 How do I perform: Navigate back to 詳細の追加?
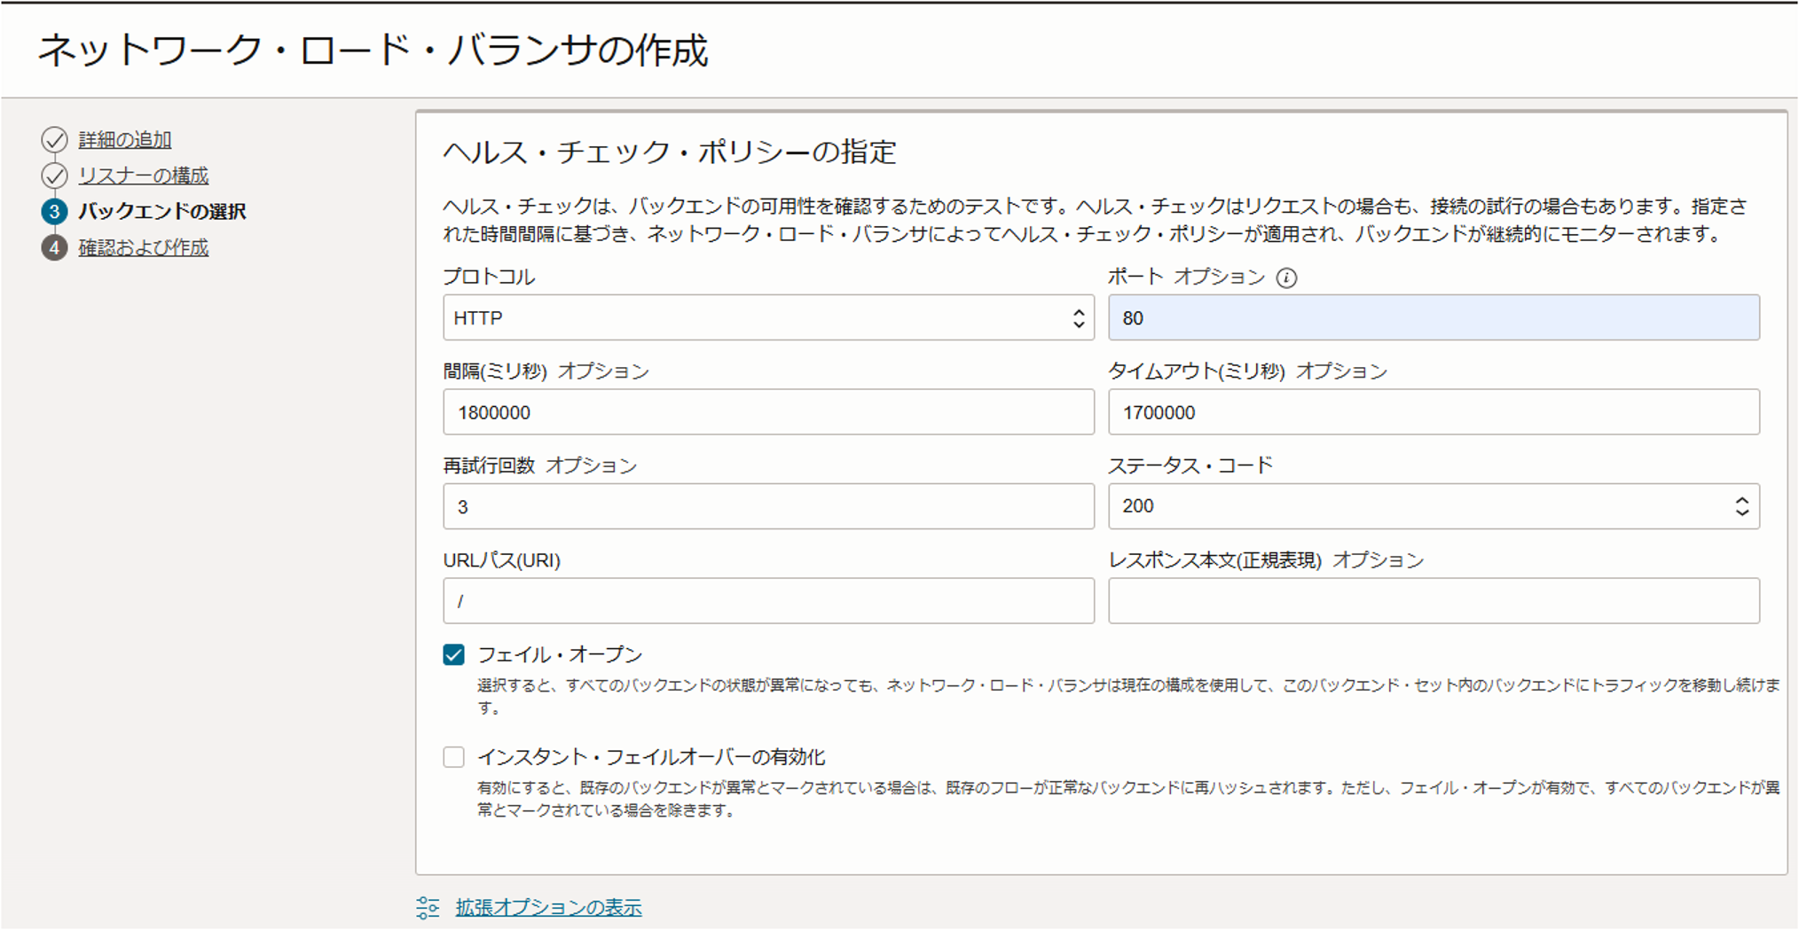(x=123, y=139)
